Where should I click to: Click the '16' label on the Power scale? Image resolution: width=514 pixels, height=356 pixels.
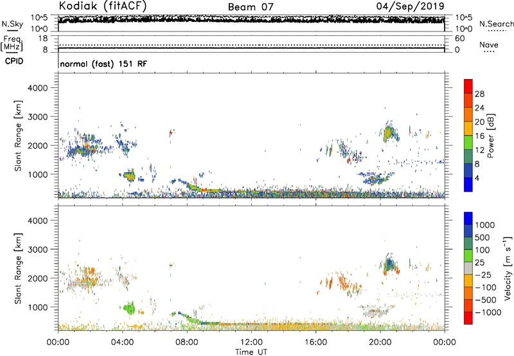click(x=479, y=136)
